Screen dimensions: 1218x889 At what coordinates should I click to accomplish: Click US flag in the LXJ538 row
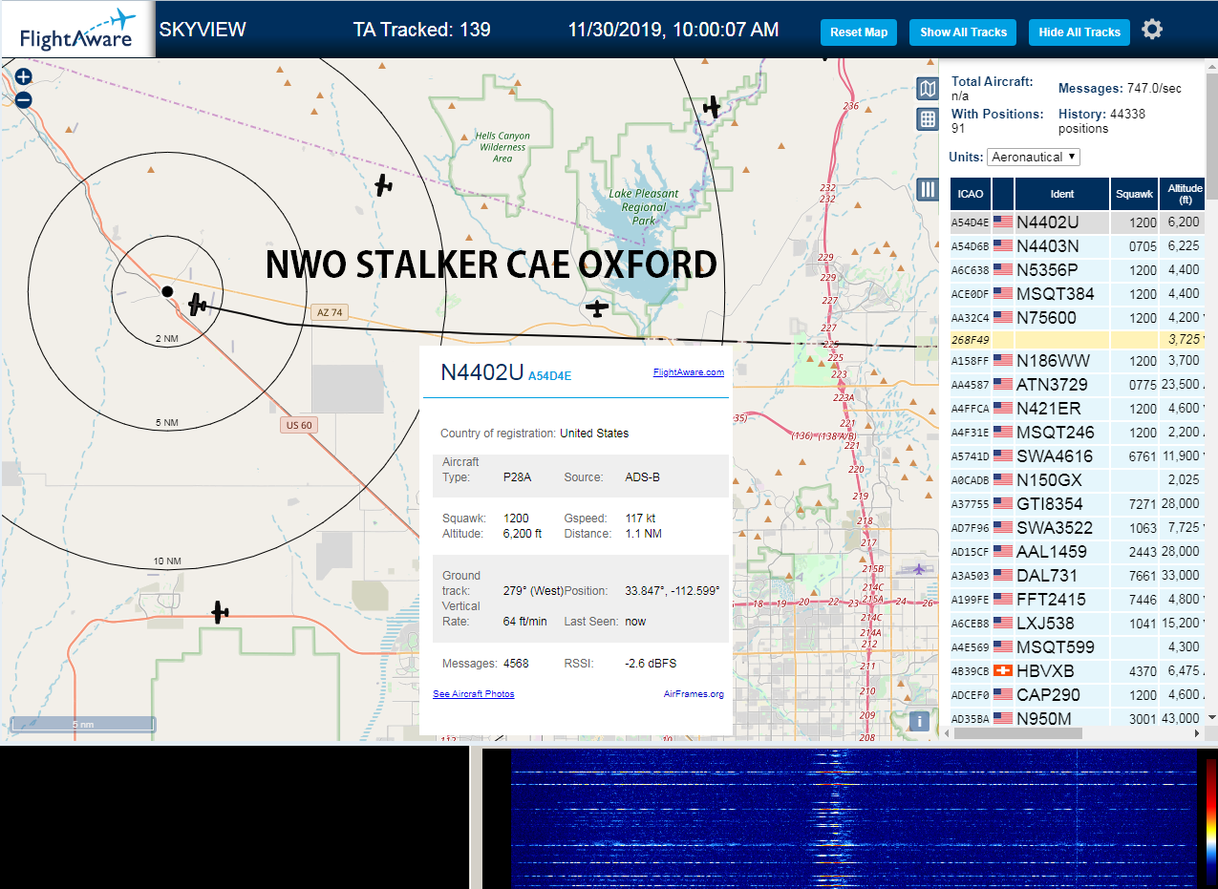coord(1003,623)
